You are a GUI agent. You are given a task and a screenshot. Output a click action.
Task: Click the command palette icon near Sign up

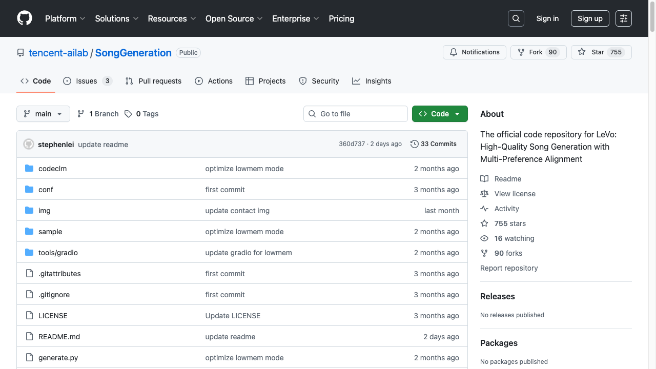click(x=623, y=18)
